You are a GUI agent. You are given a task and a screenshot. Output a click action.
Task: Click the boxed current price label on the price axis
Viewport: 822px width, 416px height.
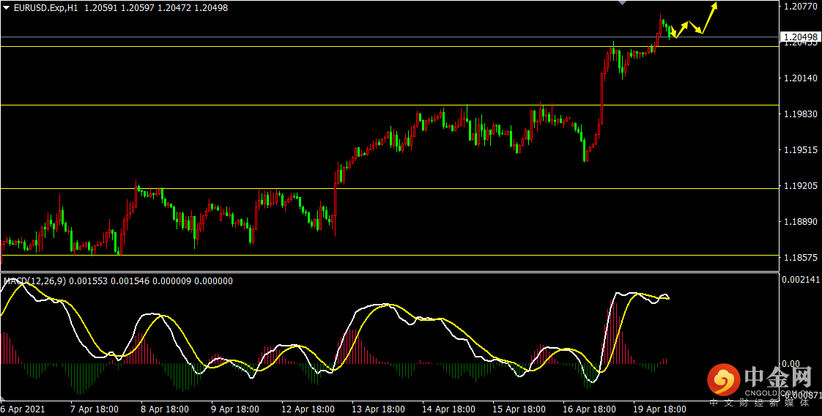coord(800,37)
